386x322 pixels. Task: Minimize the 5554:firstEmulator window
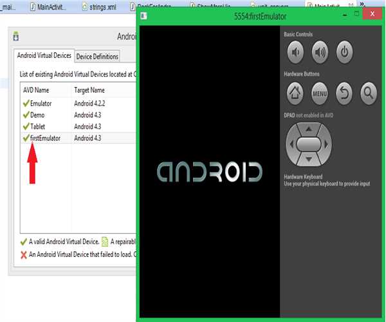339,14
